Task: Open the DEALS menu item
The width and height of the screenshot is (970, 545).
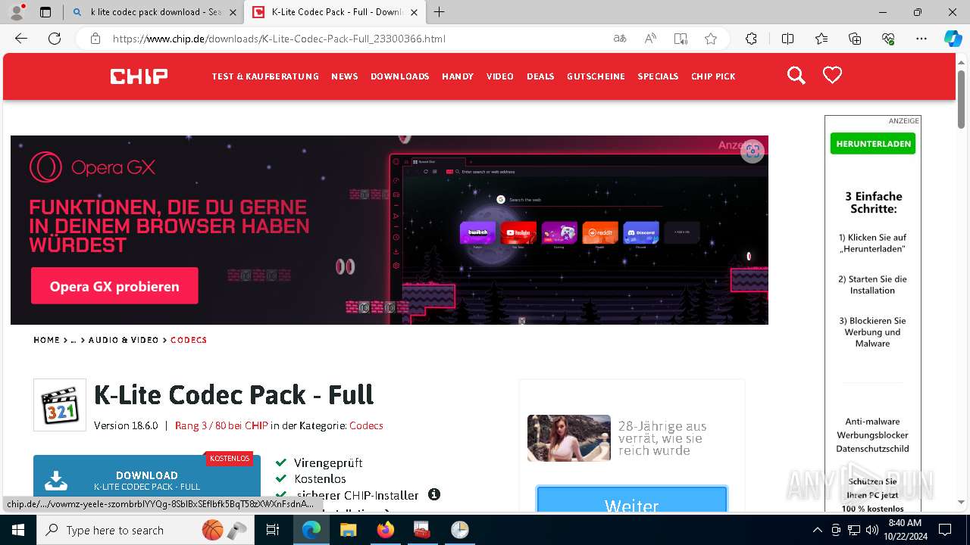Action: point(540,76)
